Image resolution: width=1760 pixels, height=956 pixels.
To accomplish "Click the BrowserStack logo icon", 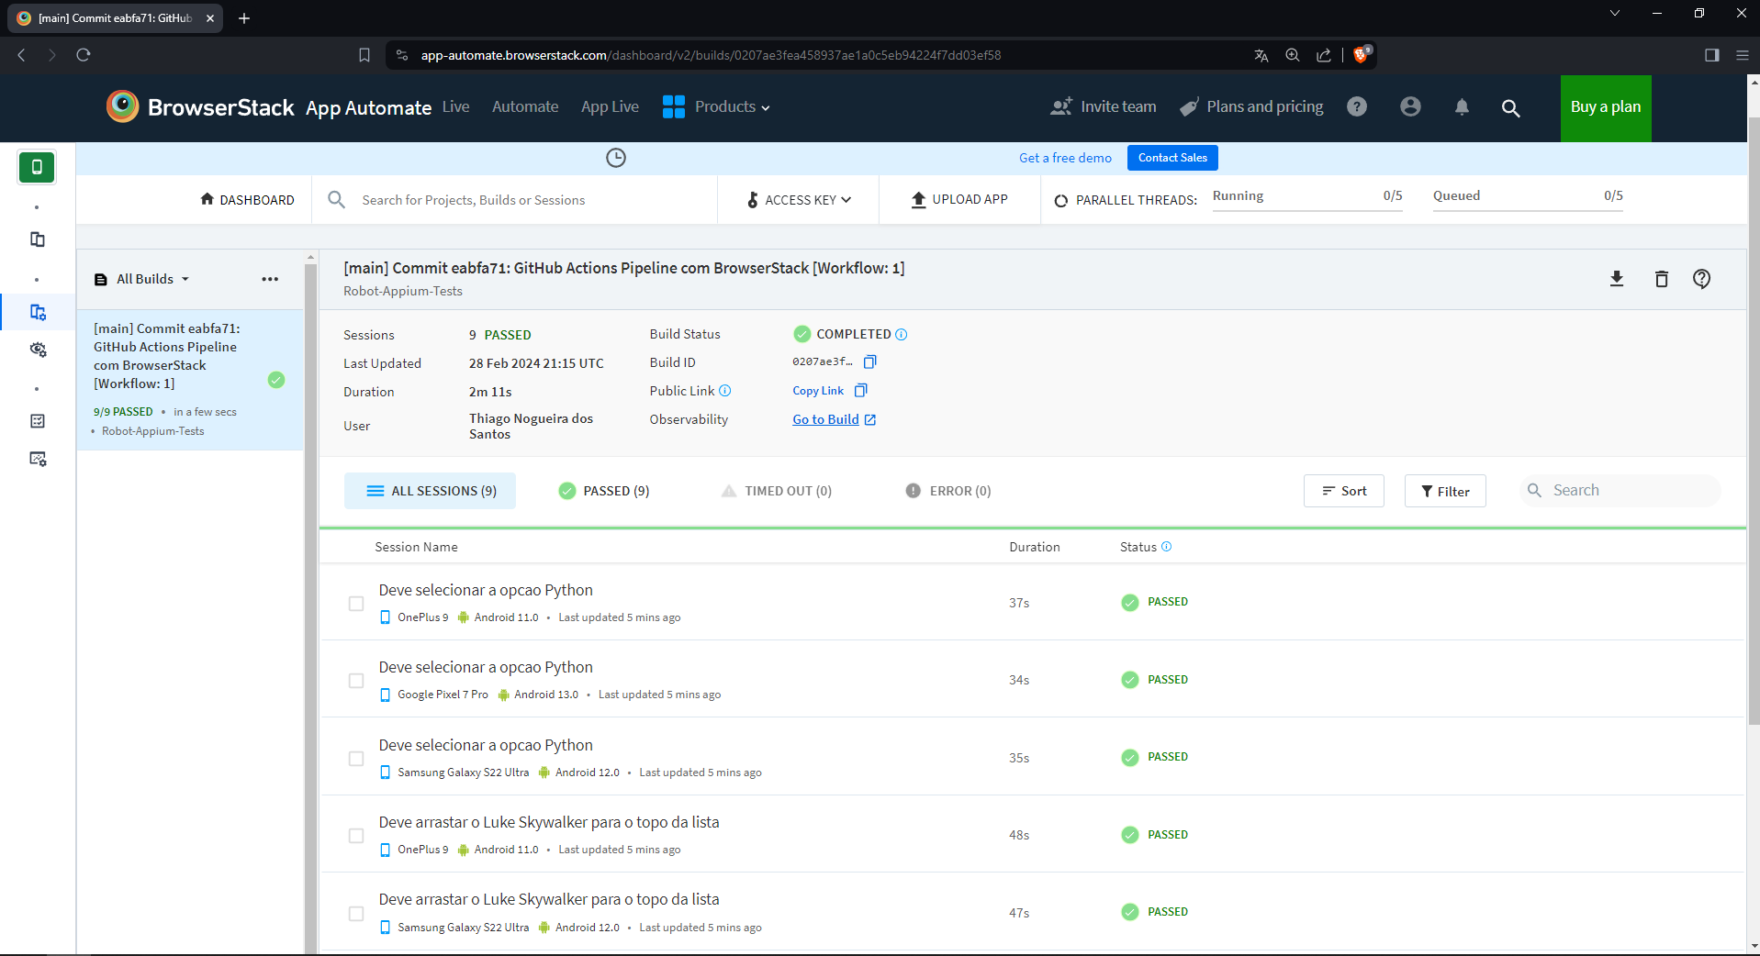I will (123, 106).
